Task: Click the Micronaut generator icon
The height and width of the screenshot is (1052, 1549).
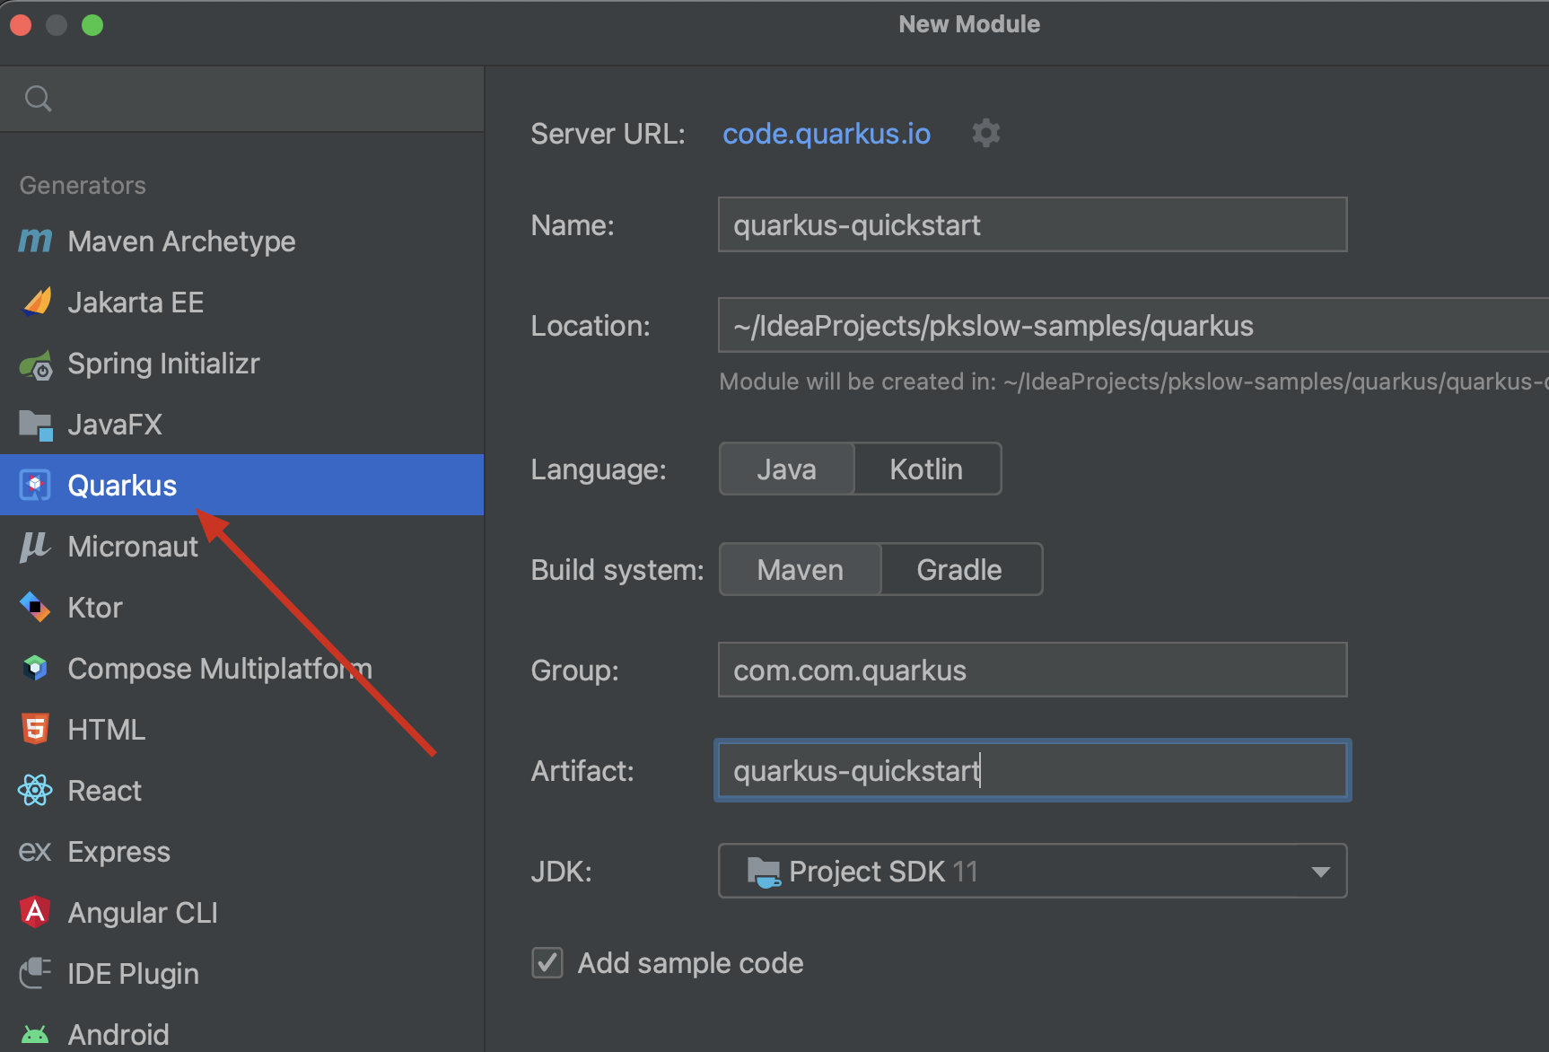Action: [35, 546]
